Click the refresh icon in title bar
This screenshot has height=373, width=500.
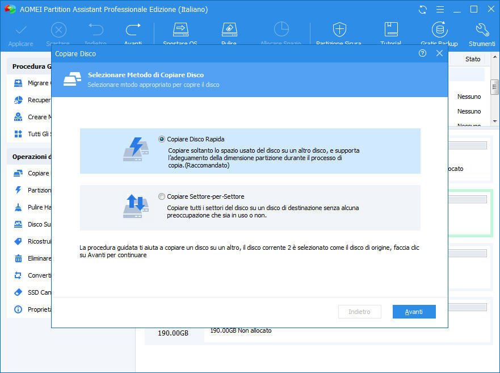(423, 10)
